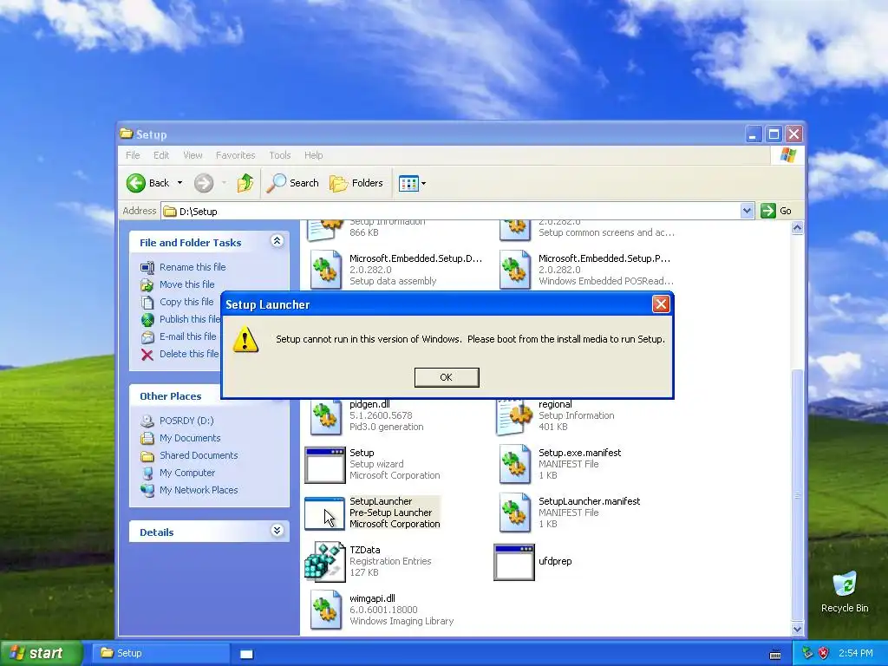Screen dimensions: 888x666
Task: Click the security shield tray icon
Action: 824,653
